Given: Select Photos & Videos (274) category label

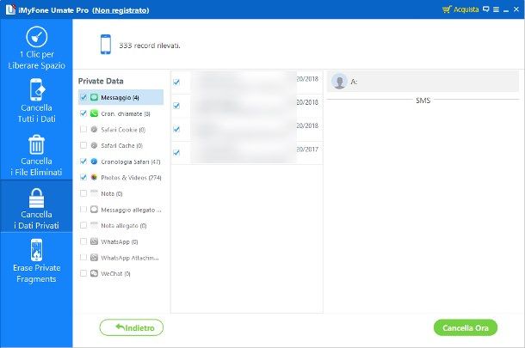Looking at the screenshot, I should coord(131,178).
